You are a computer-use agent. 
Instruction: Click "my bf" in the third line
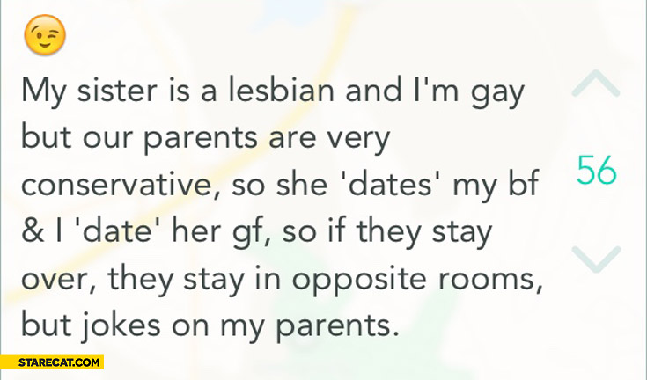point(498,186)
